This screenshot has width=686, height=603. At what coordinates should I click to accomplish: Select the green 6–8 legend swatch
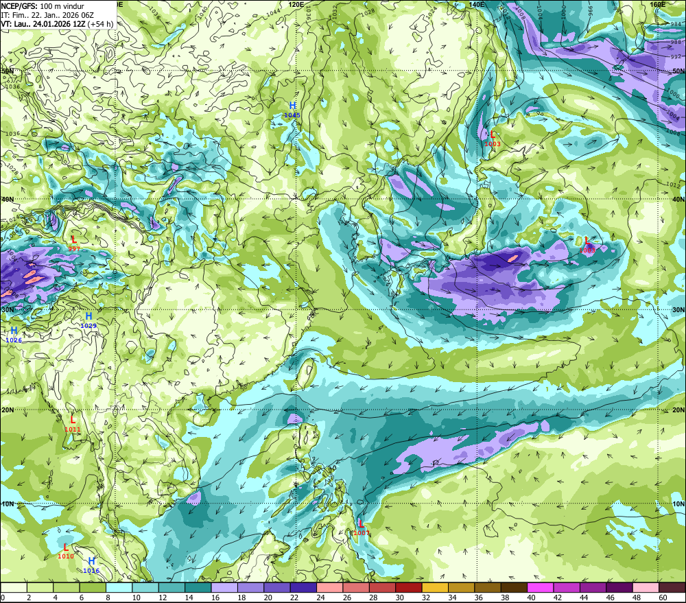(93, 587)
